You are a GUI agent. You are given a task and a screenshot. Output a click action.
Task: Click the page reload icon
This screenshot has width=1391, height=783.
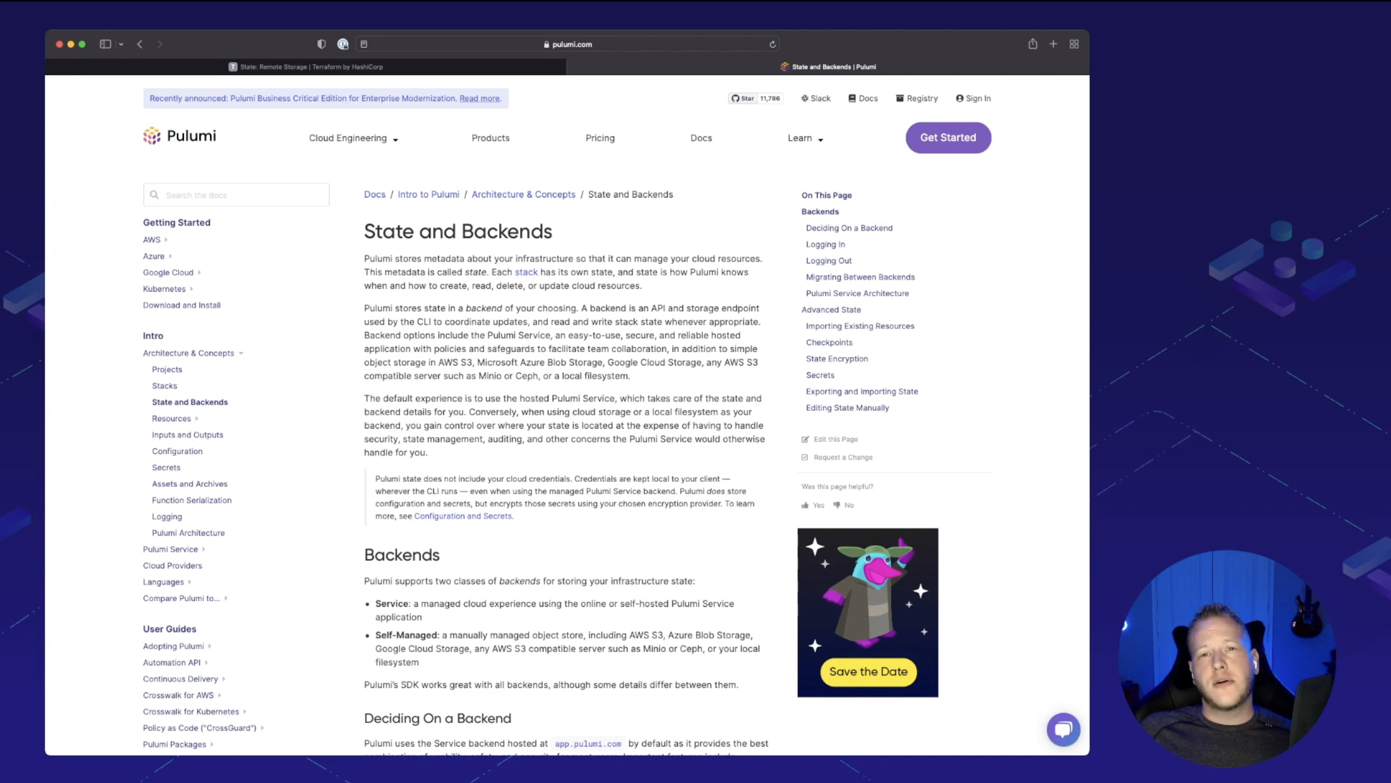772,44
